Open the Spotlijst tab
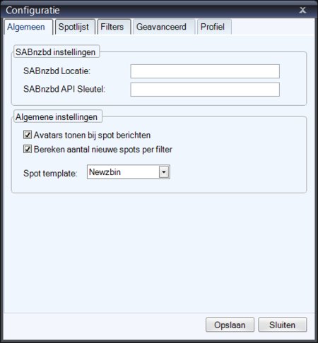The width and height of the screenshot is (318, 343). pos(75,27)
